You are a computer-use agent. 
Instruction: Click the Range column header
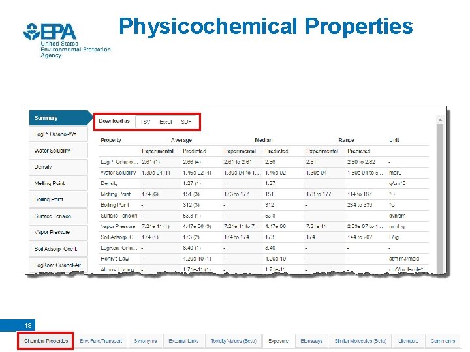346,140
